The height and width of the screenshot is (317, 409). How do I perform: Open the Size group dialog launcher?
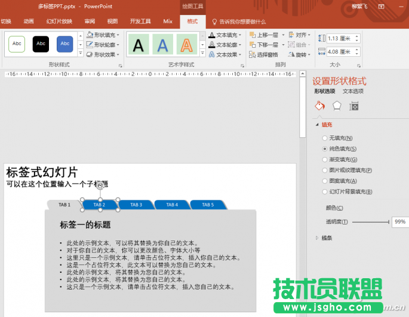(x=359, y=66)
